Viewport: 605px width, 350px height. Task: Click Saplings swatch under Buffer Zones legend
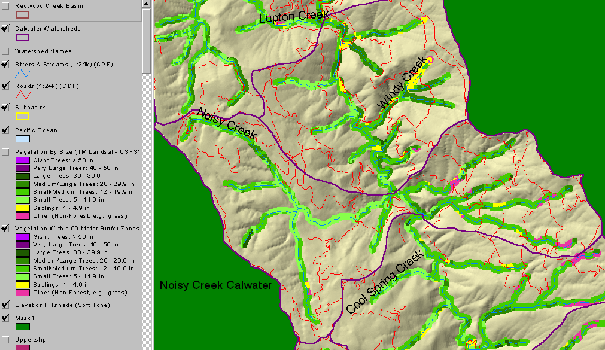23,285
